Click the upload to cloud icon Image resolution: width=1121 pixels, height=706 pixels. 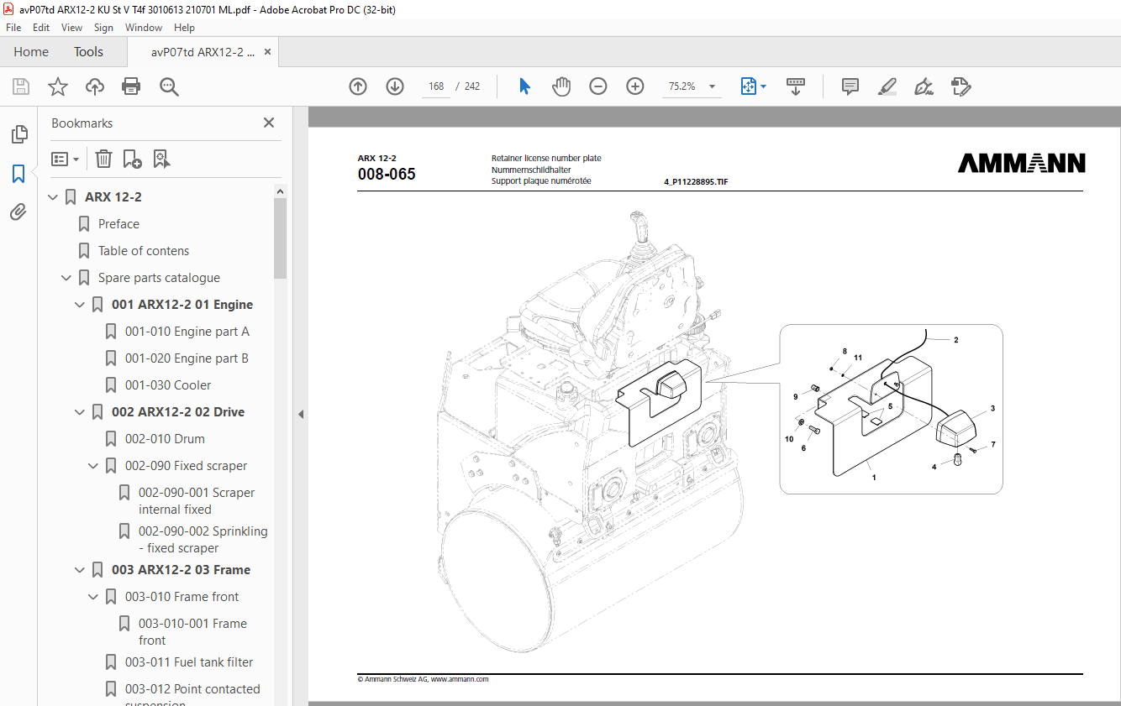click(95, 86)
